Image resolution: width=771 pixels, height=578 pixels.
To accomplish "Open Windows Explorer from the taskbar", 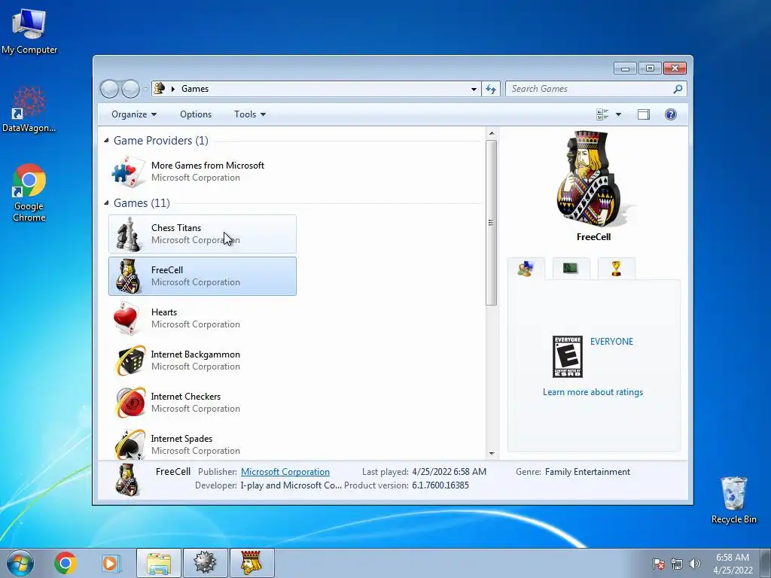I will [x=159, y=563].
